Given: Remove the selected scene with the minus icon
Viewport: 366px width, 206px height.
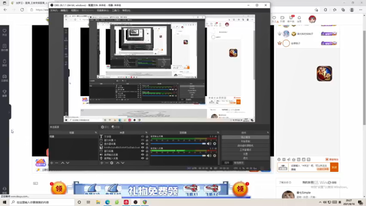Looking at the screenshot, I should point(57,163).
